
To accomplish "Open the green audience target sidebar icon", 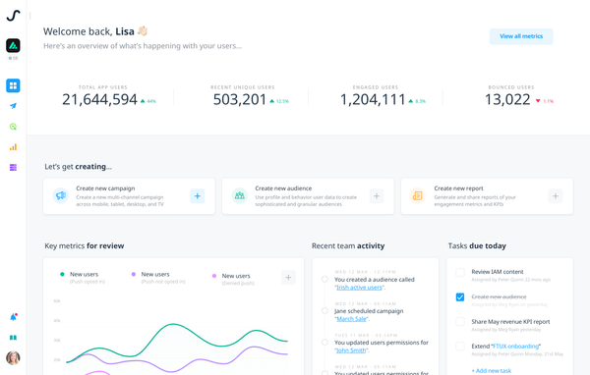I will (13, 127).
